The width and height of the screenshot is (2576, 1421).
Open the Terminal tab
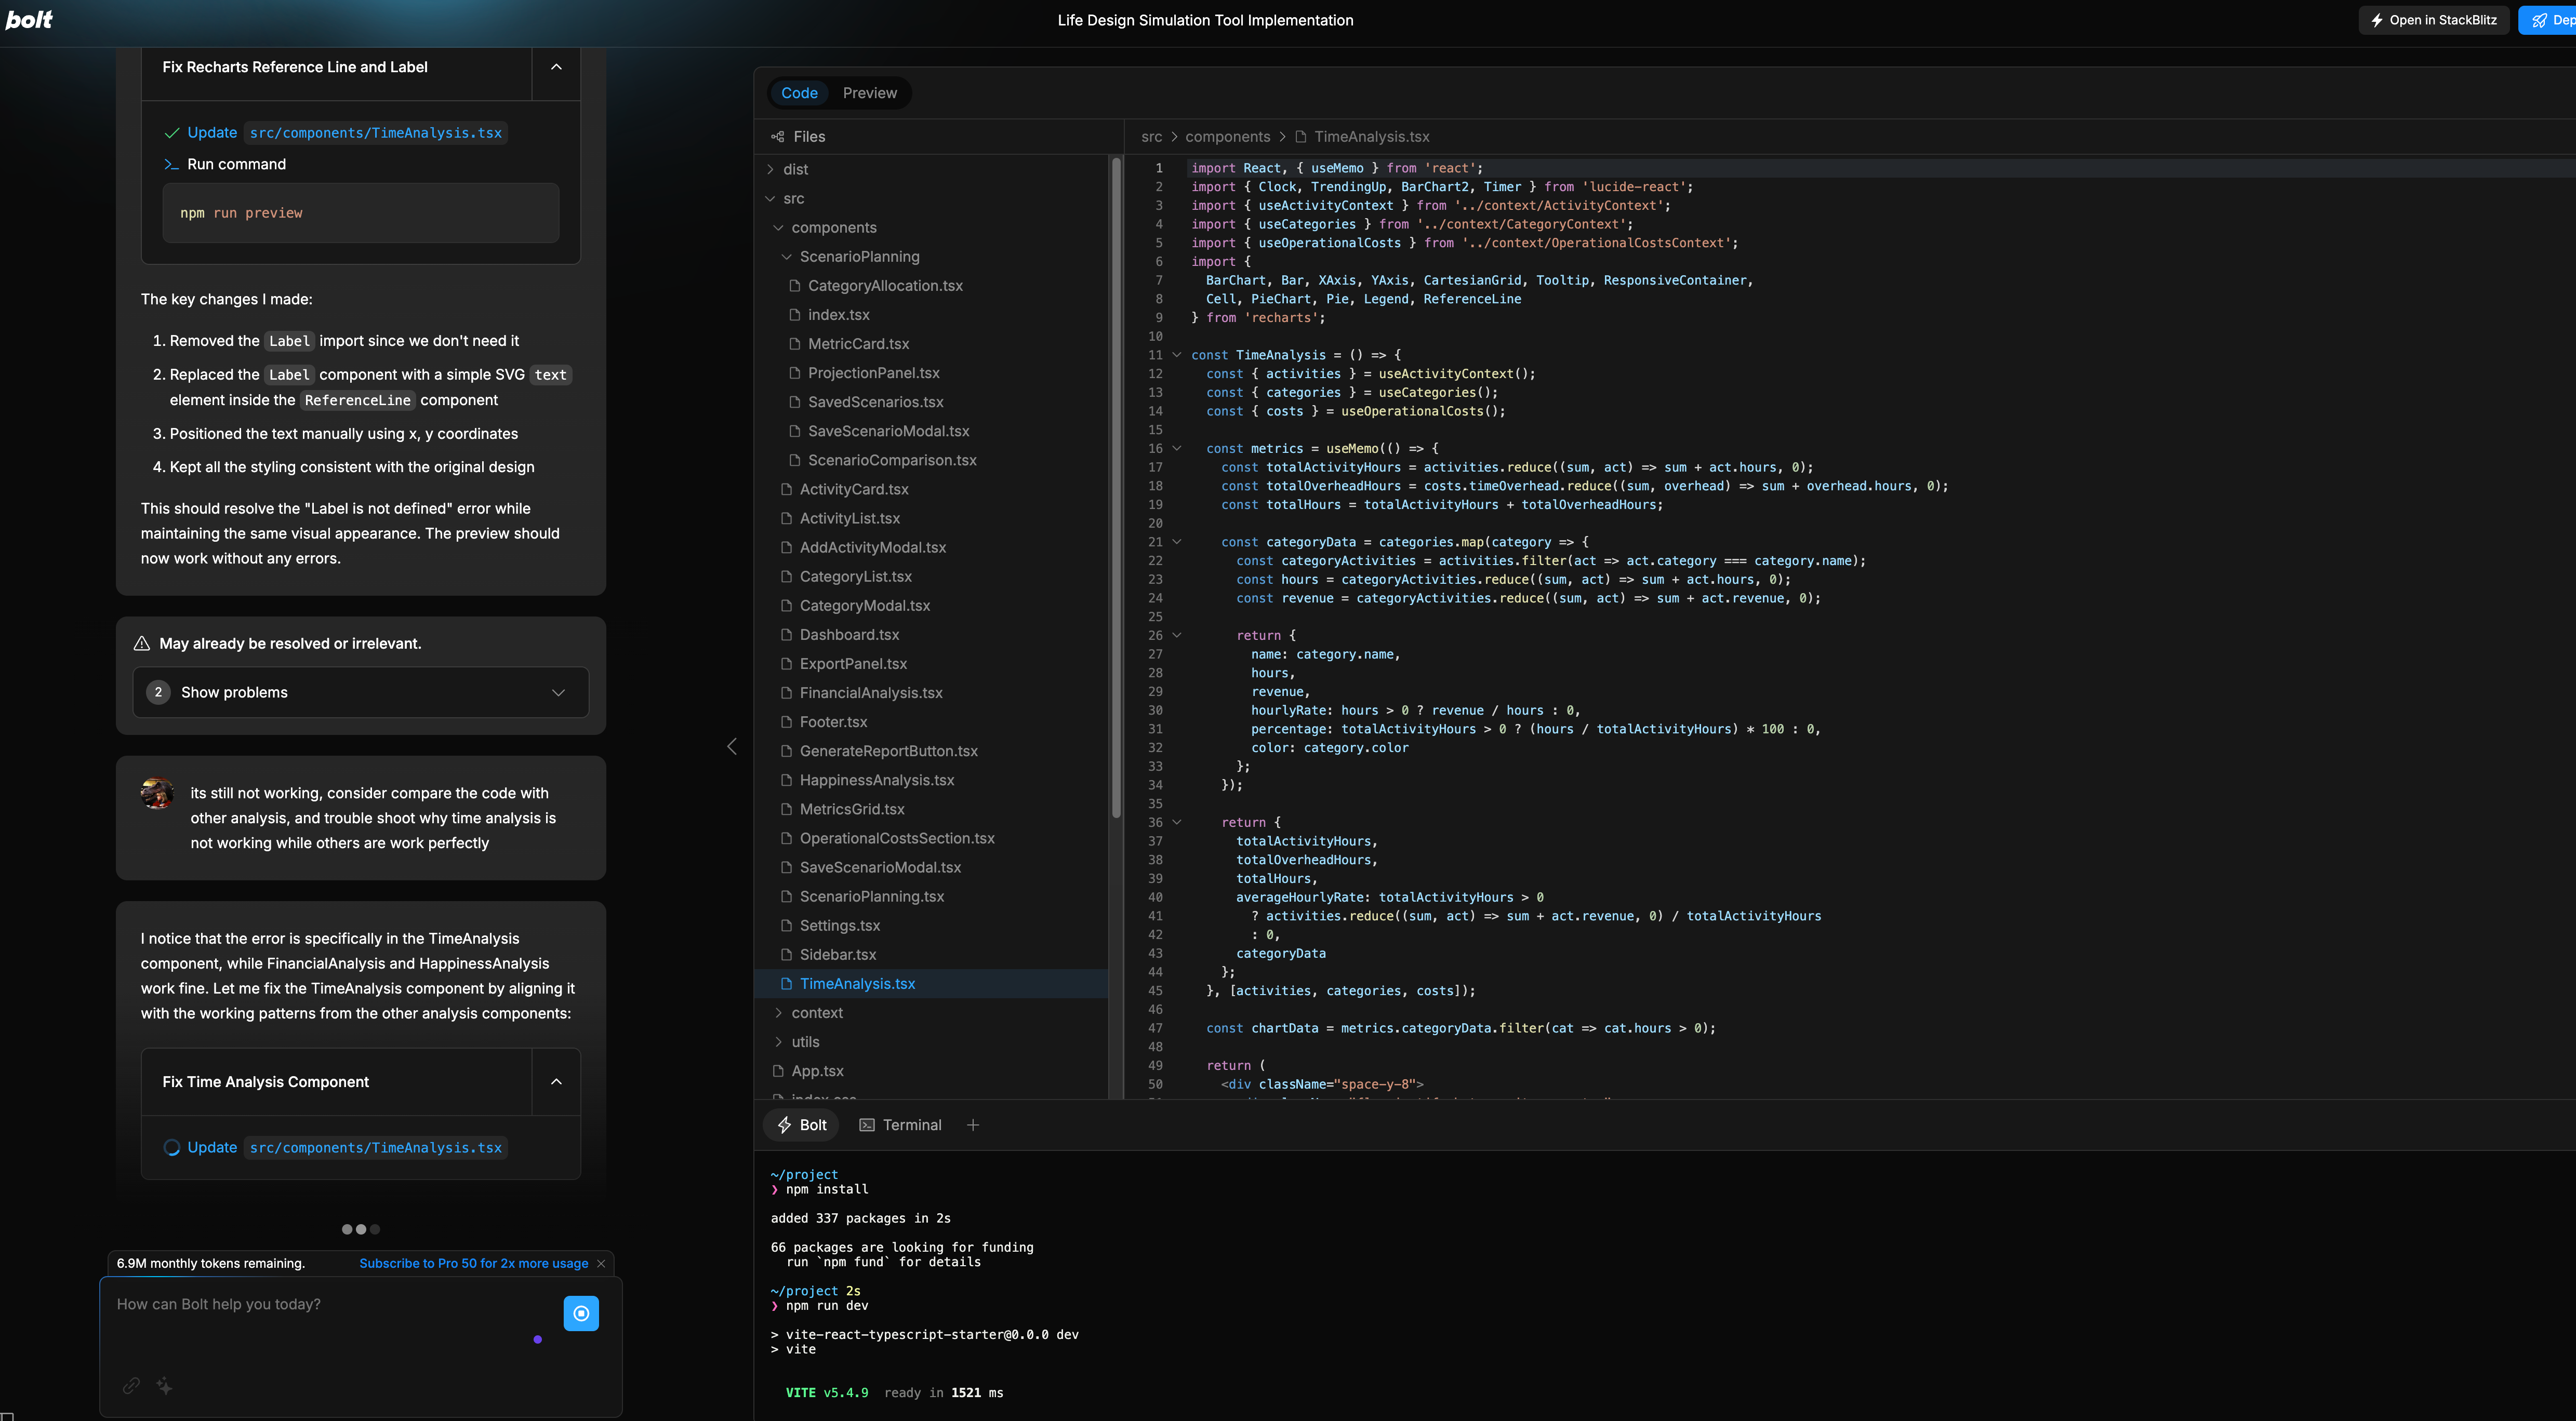[900, 1125]
